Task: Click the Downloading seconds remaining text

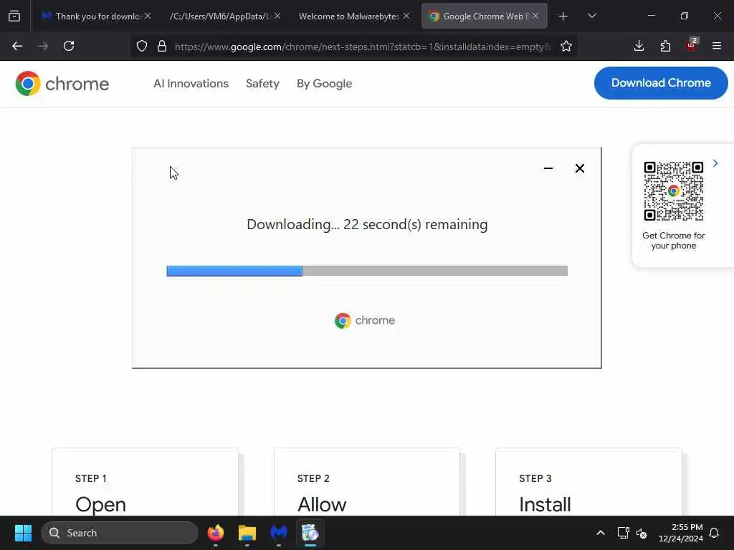Action: click(367, 224)
